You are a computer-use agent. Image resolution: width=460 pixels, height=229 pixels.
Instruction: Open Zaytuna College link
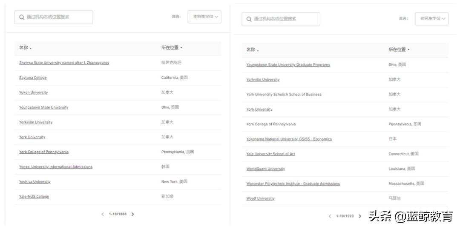(33, 78)
